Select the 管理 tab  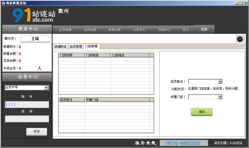point(204,29)
